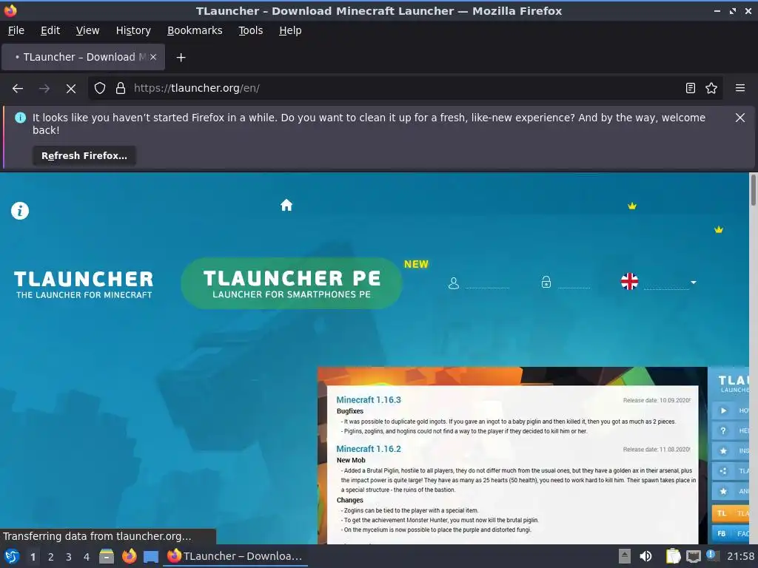Select TLauncher window in taskbar
This screenshot has width=758, height=568.
[235, 556]
